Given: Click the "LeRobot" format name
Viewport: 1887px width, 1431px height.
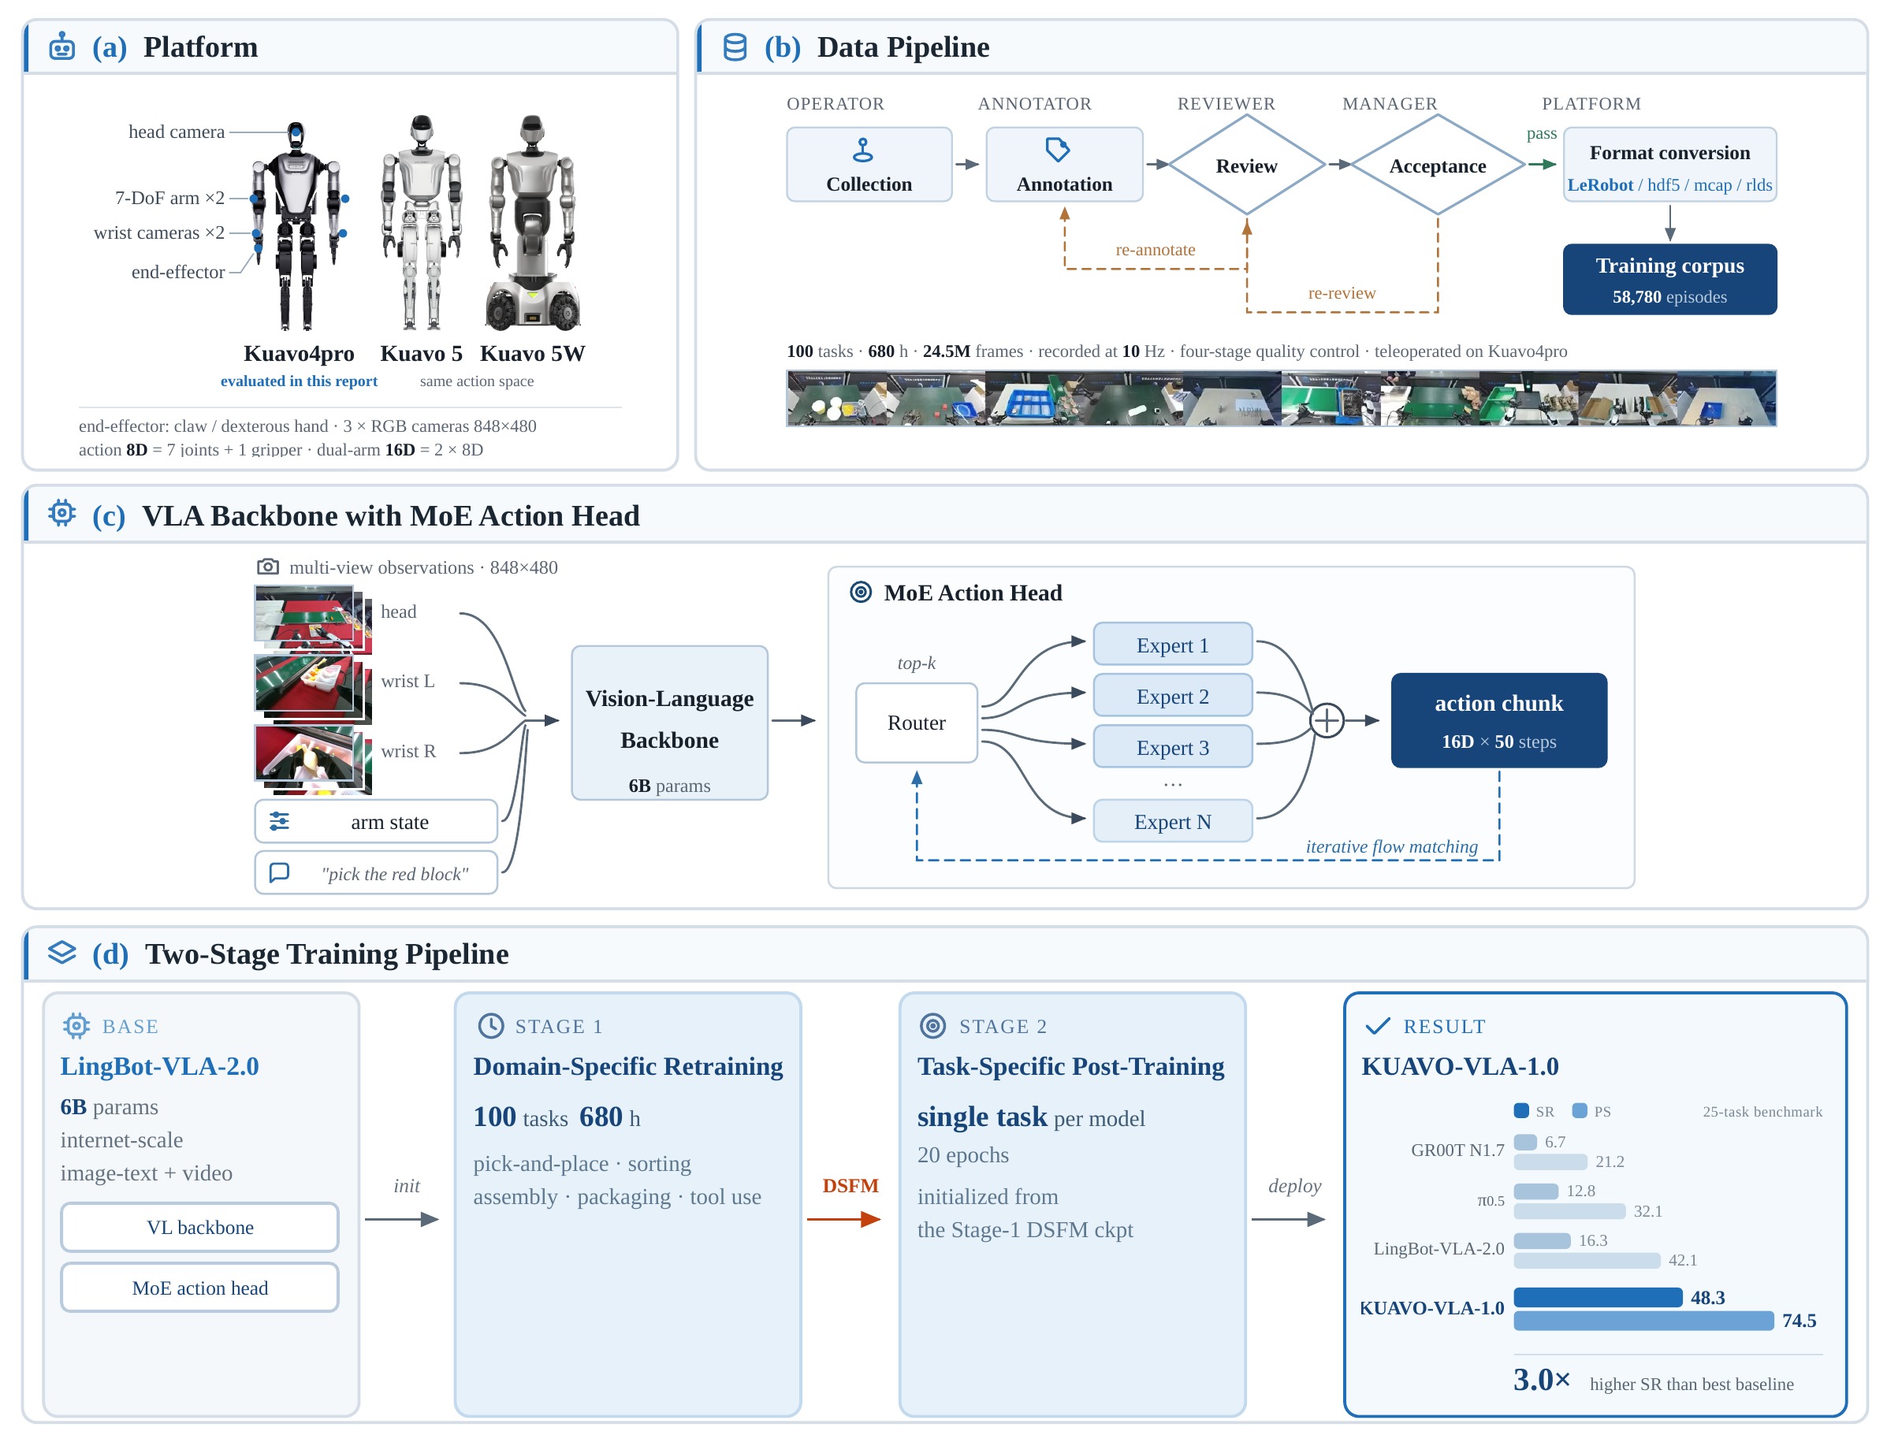Looking at the screenshot, I should [1599, 184].
